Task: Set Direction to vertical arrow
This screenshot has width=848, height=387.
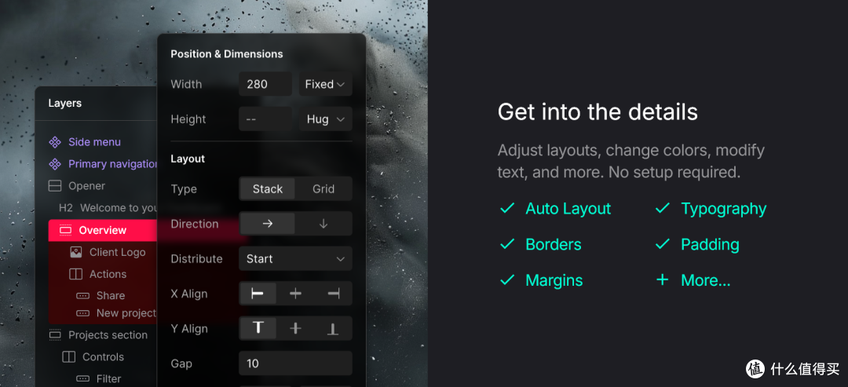Action: pyautogui.click(x=323, y=224)
